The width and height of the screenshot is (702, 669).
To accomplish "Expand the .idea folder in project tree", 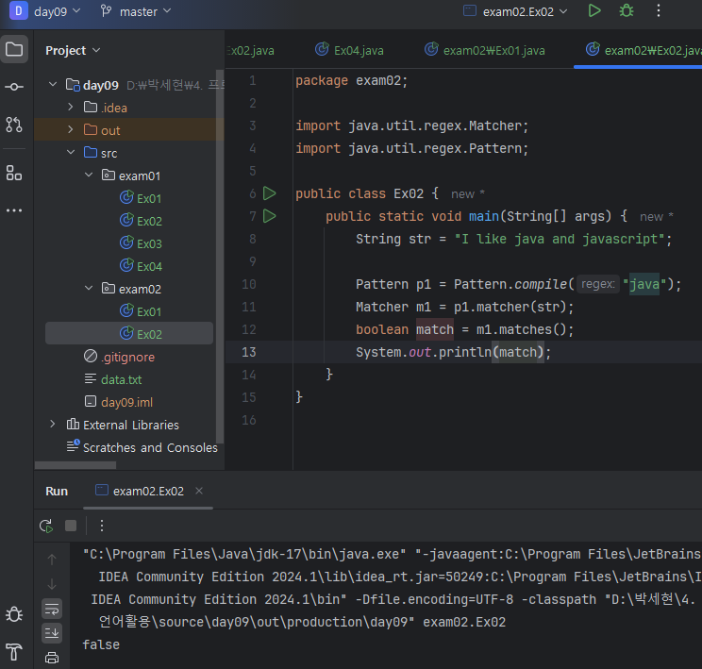I will pos(71,108).
